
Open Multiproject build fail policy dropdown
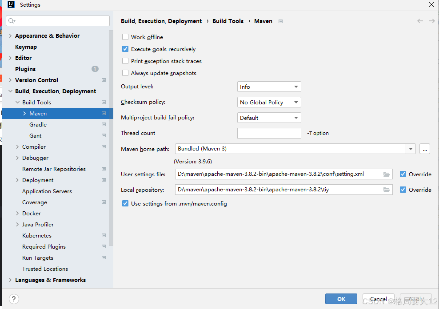tap(269, 118)
